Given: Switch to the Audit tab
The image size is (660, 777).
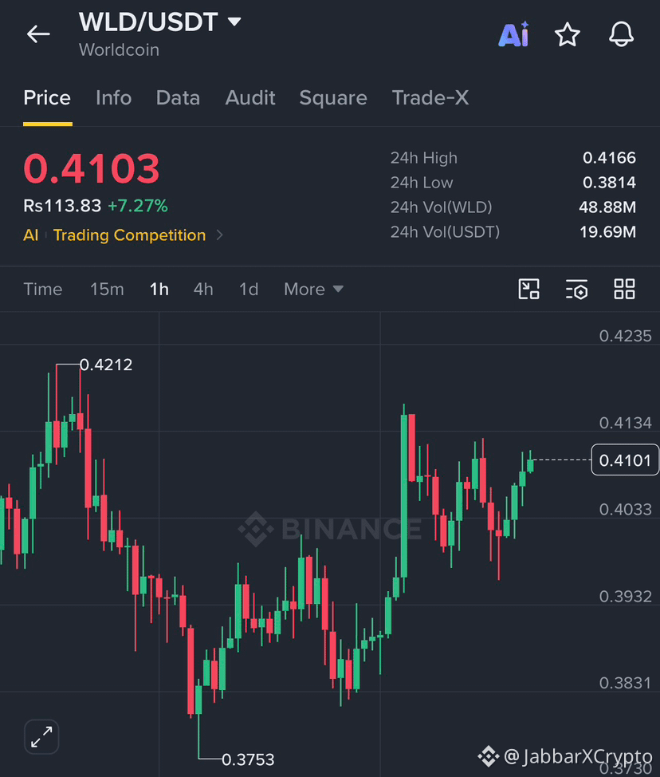Looking at the screenshot, I should 250,97.
